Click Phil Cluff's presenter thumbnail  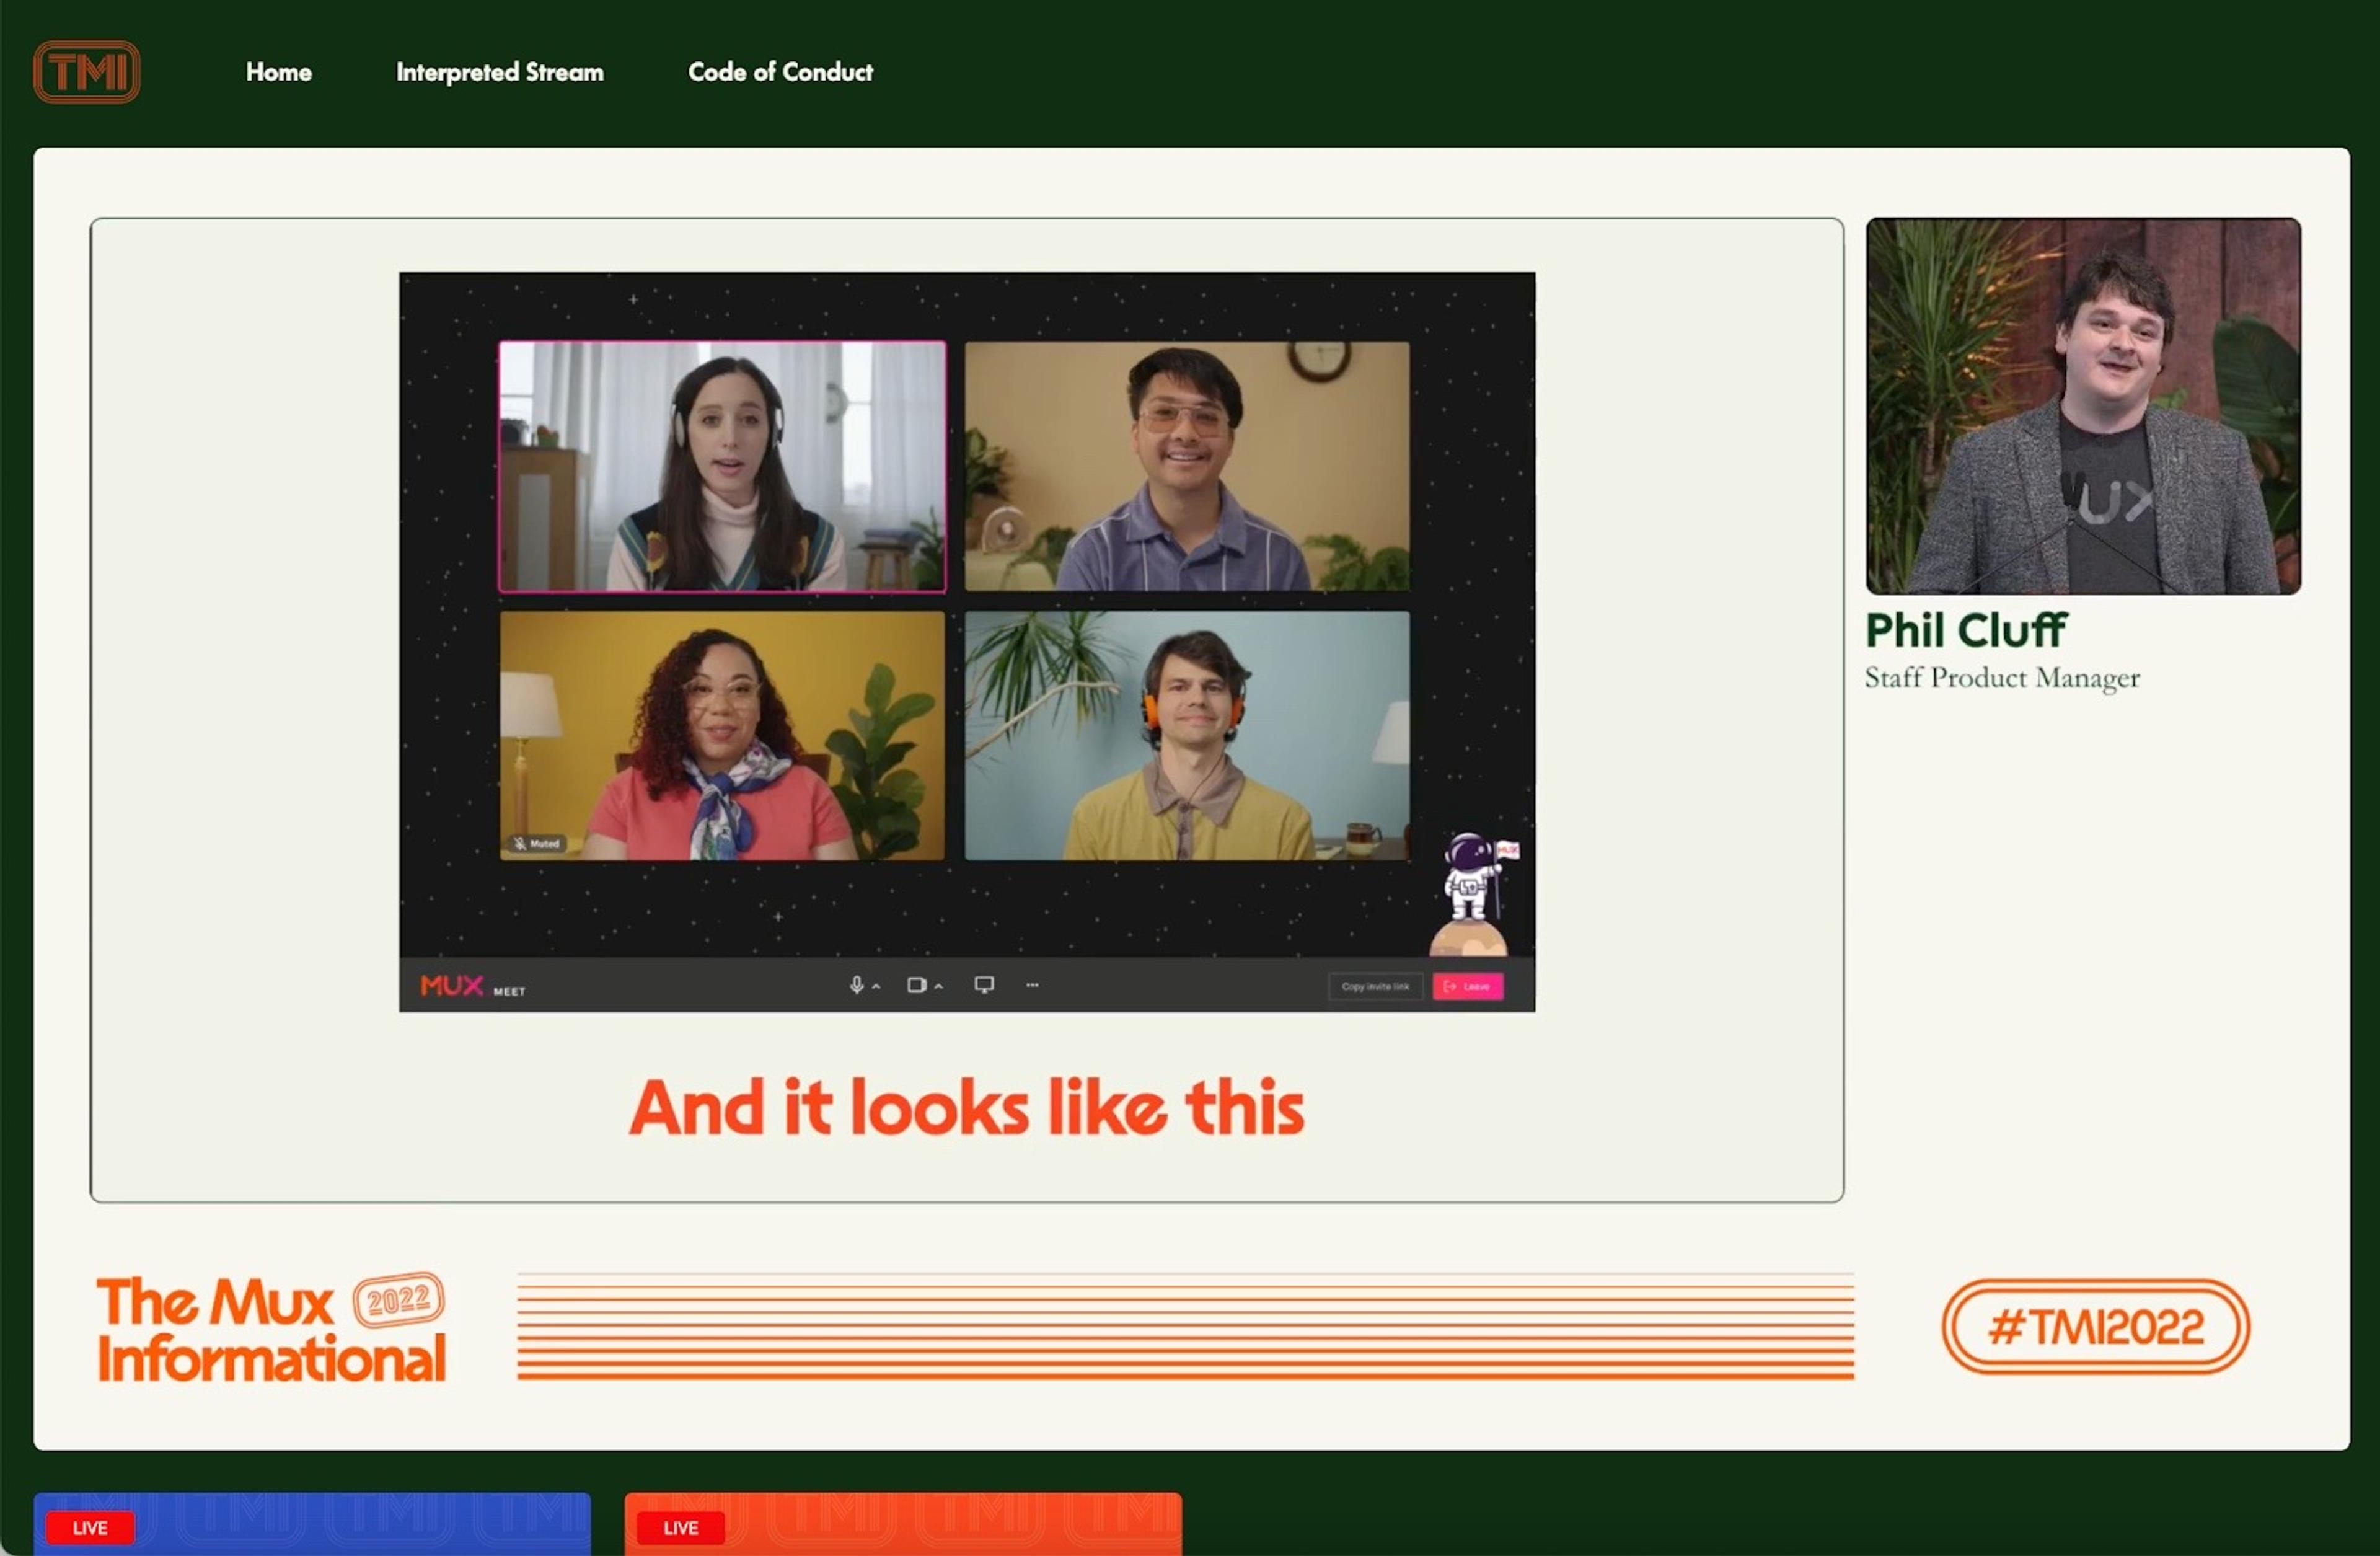click(2083, 405)
